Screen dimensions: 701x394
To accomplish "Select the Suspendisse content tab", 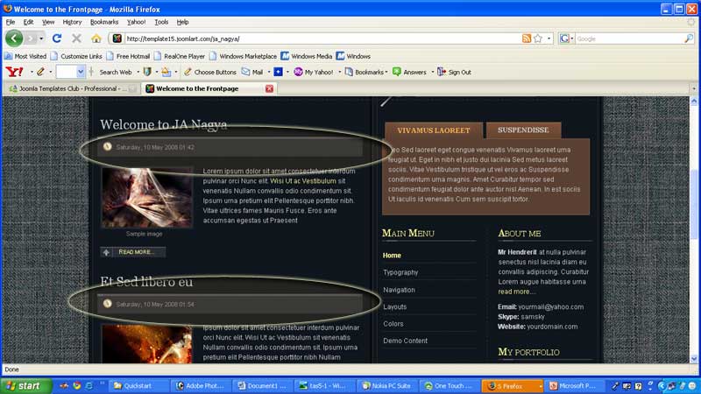I will coord(523,130).
